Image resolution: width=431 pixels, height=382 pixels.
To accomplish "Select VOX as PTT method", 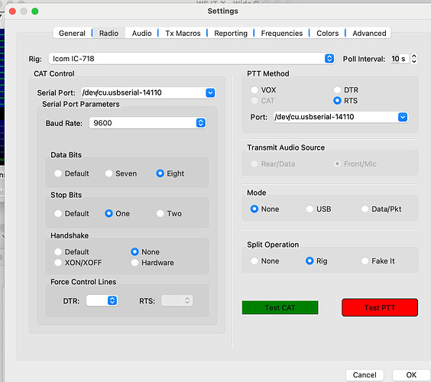I will (264, 90).
